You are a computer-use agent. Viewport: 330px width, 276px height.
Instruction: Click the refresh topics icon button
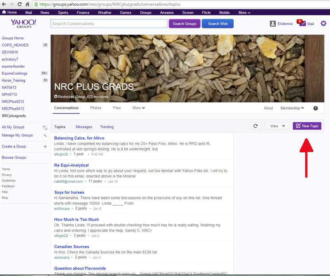pos(255,126)
